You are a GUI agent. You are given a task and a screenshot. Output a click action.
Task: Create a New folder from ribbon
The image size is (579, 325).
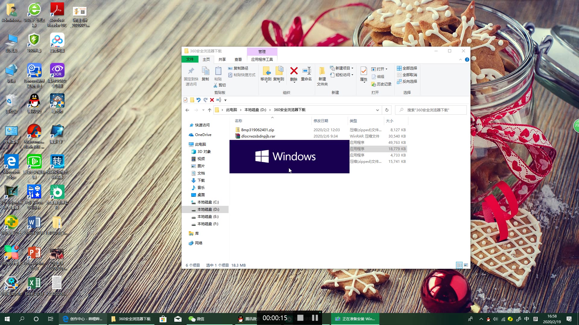(x=322, y=76)
